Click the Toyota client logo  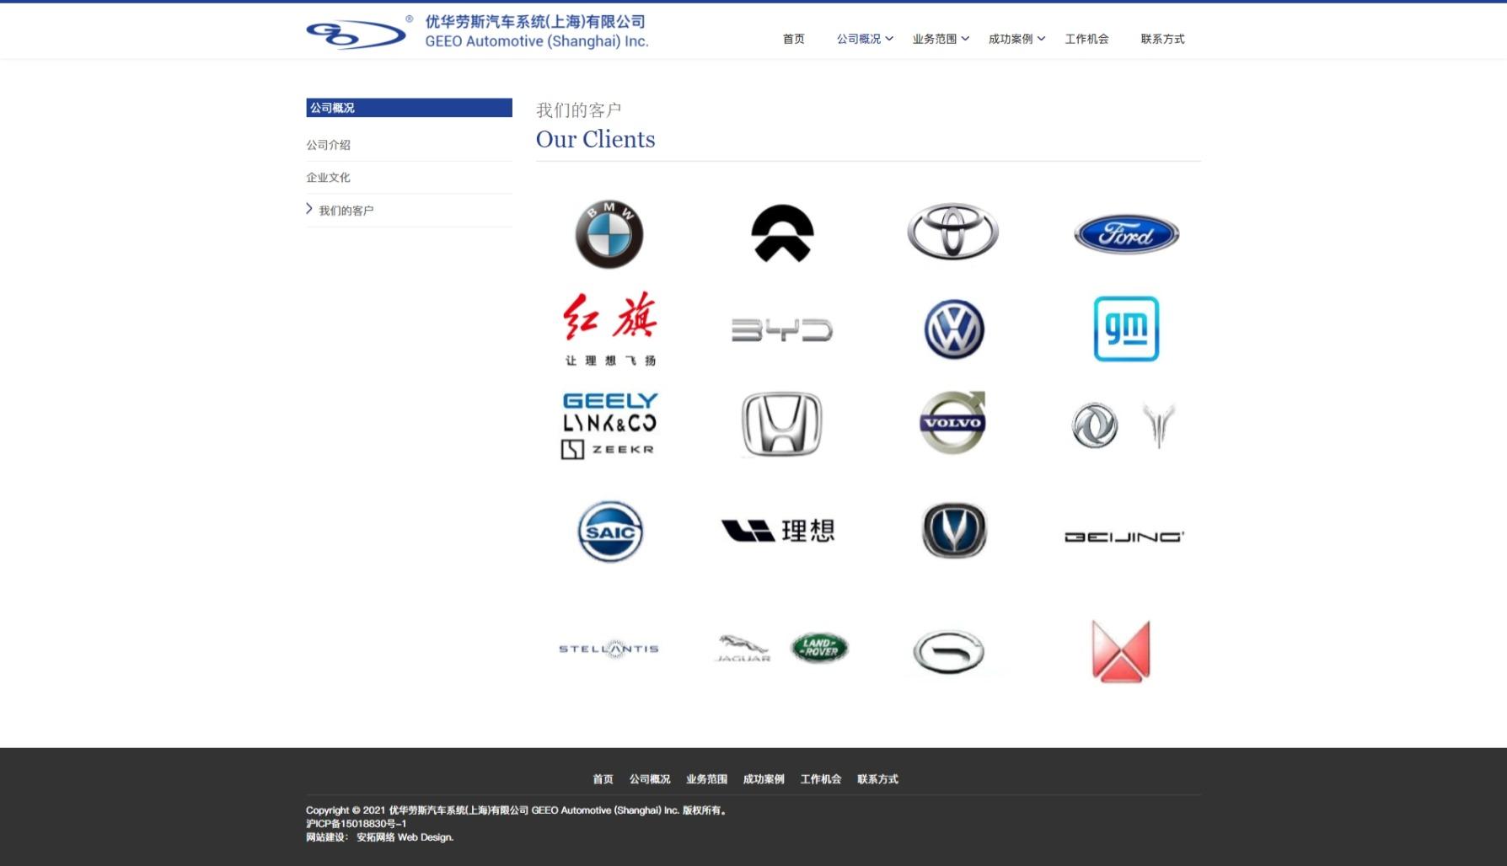coord(952,231)
